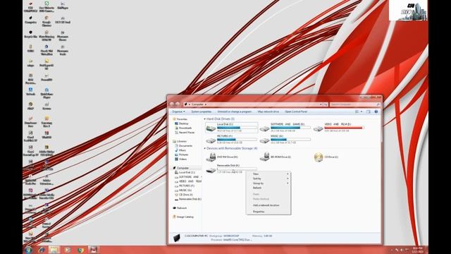451x254 pixels.
Task: Select the CD Drive gold disc icon
Action: 319,157
